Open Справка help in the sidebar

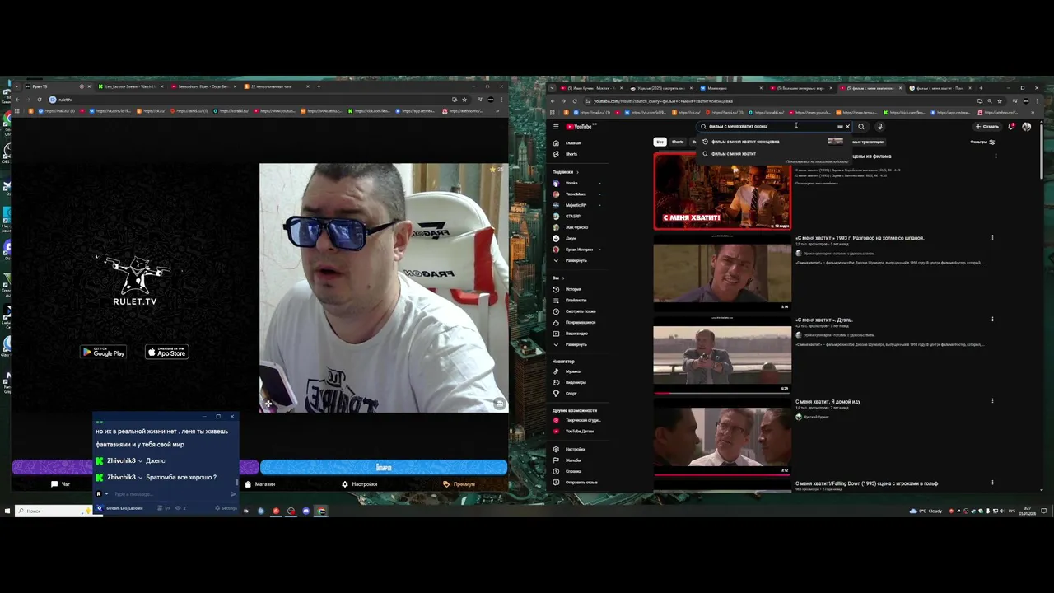point(573,472)
